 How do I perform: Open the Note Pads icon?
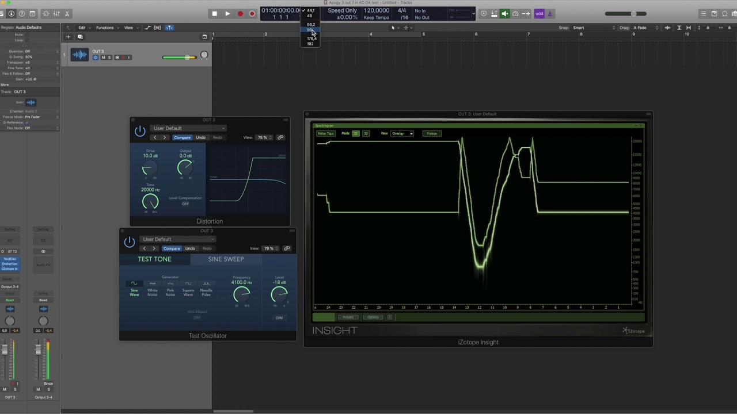click(714, 14)
